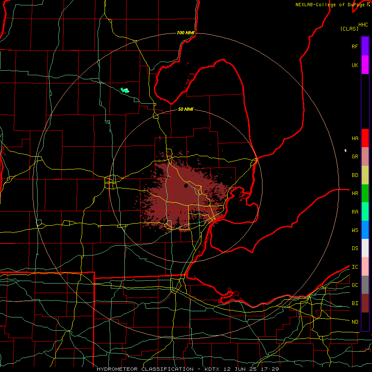Click the GR legend label
This screenshot has width=372, height=372.
tap(355, 157)
